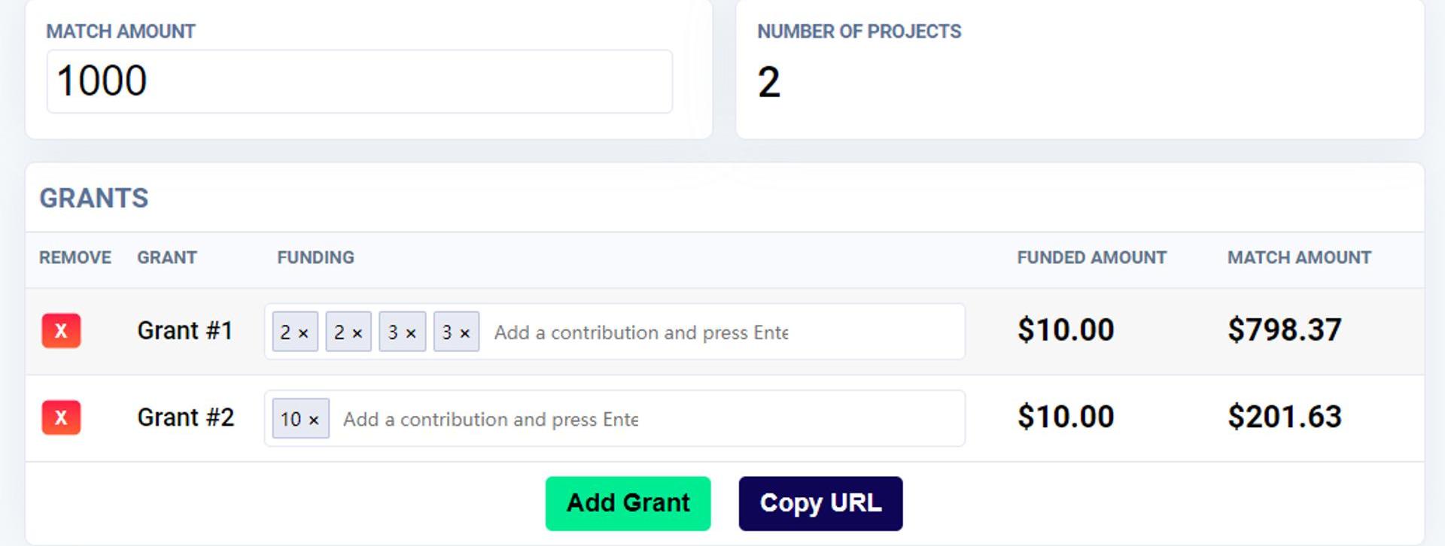Delete last 3 contribution chip in Grant #1
The width and height of the screenshot is (1445, 546).
pyautogui.click(x=465, y=333)
